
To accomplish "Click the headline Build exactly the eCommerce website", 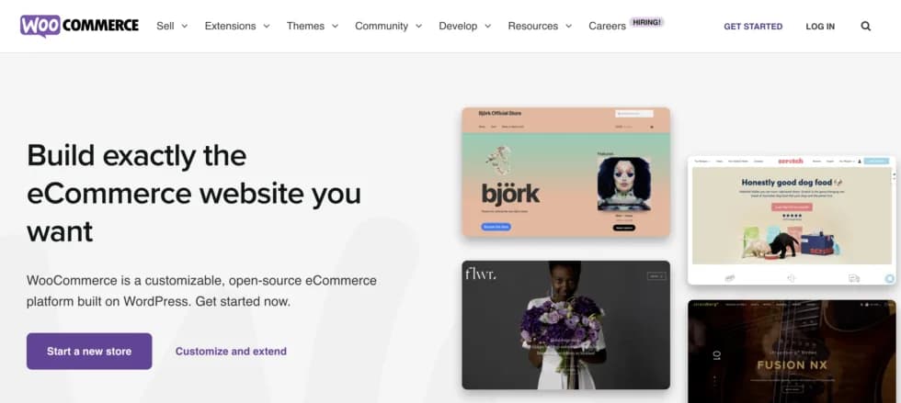I will [194, 194].
